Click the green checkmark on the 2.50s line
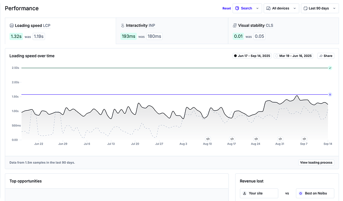343x201 pixels. (330, 68)
